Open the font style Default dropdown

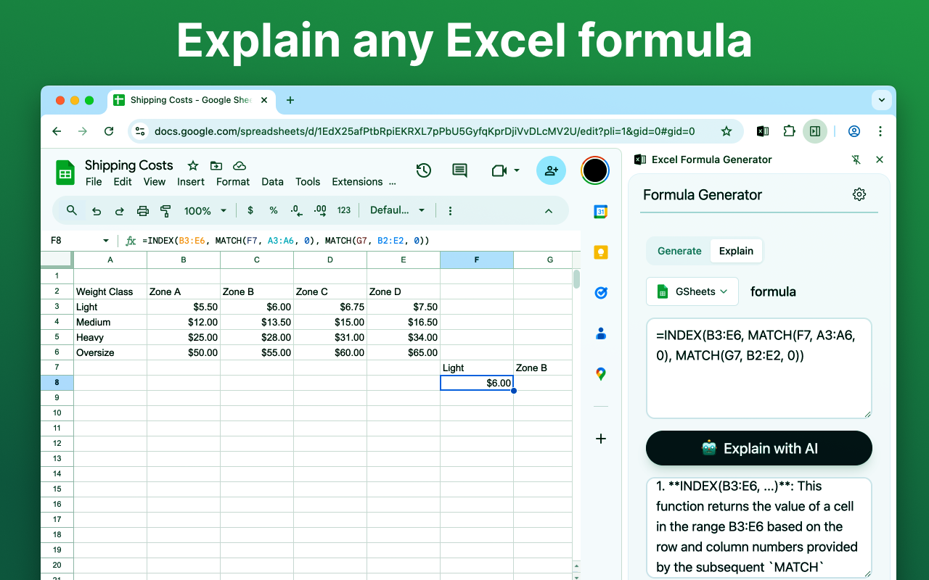click(x=397, y=210)
